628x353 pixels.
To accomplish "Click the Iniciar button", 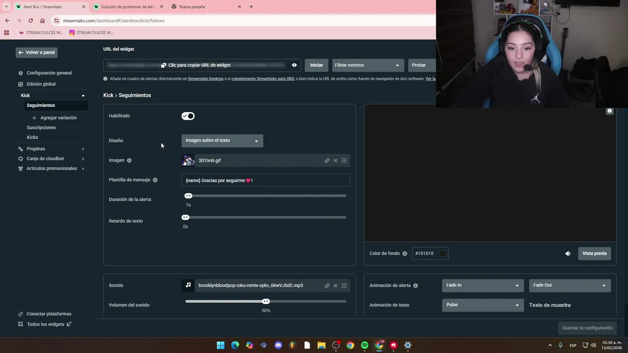I will 316,65.
